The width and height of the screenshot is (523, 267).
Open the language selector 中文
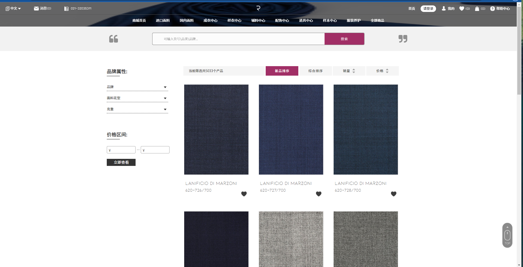tap(13, 9)
